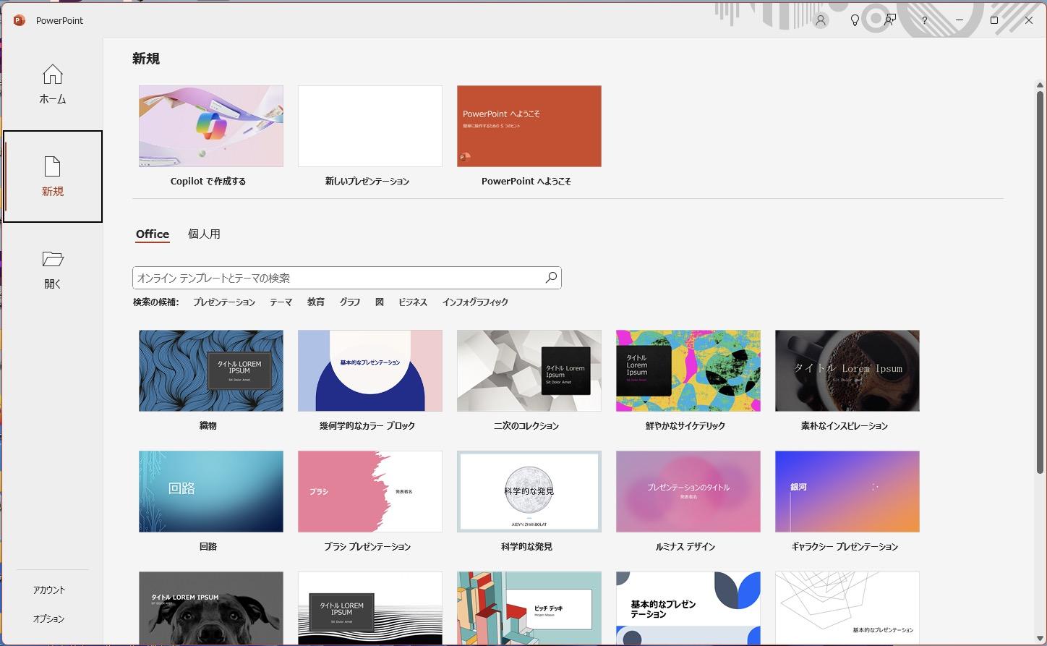Screen dimensions: 1047x646
Task: Click the search magnifier icon
Action: pos(551,278)
